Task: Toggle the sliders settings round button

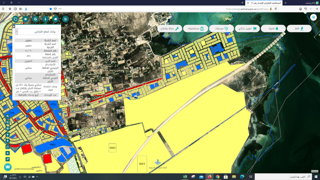Action: (x=65, y=19)
